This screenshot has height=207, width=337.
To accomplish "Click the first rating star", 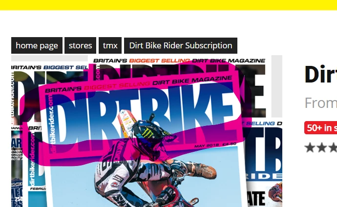I will pyautogui.click(x=310, y=148).
